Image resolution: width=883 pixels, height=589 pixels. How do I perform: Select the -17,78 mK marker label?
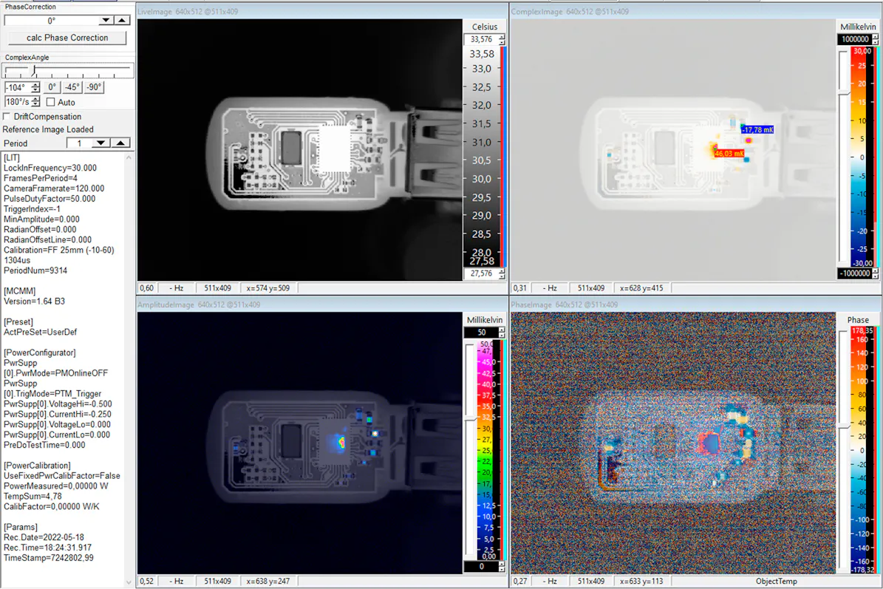point(757,129)
